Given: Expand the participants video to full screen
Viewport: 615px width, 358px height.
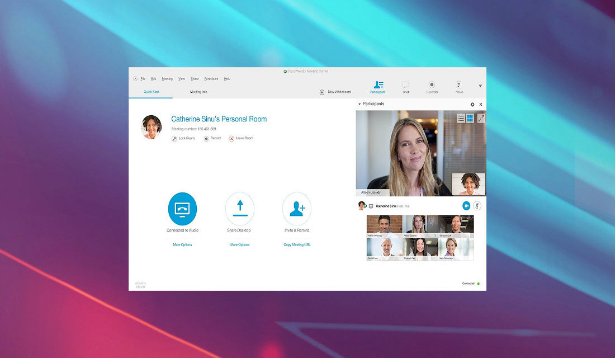Looking at the screenshot, I should click(482, 118).
